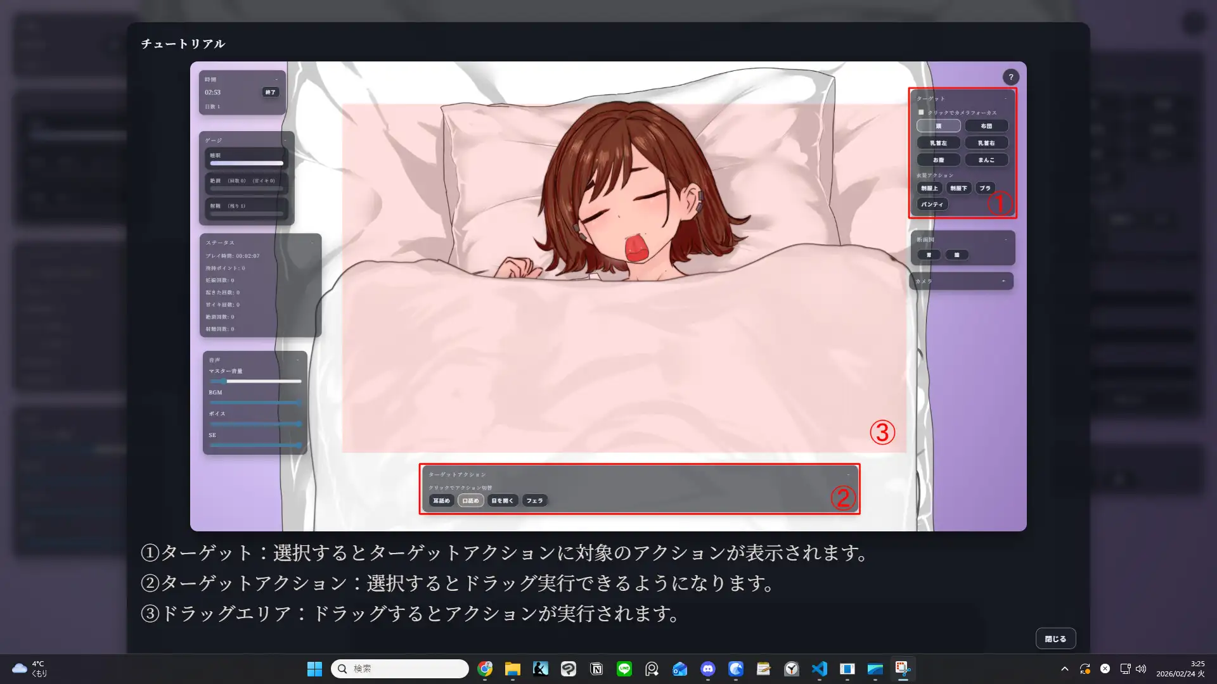This screenshot has width=1217, height=684.
Task: Select the まんこ target
Action: tap(987, 160)
